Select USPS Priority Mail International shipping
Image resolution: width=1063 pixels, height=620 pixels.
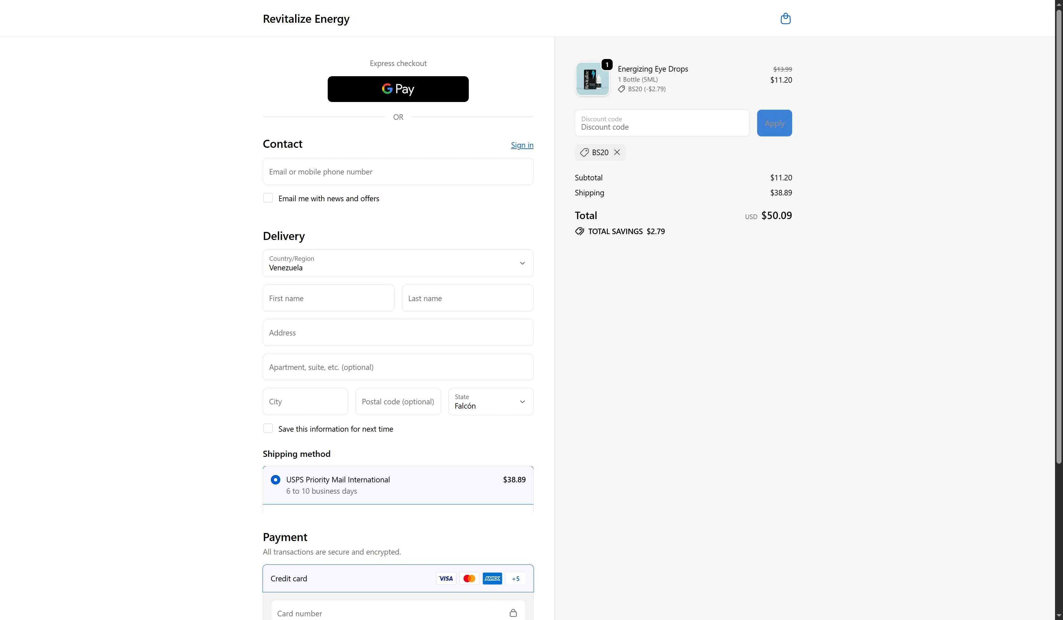tap(275, 480)
